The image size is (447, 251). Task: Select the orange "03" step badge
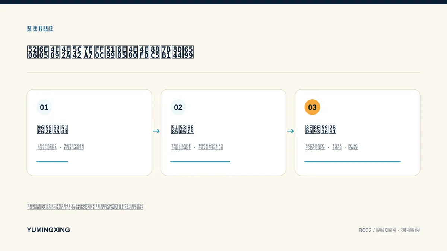(x=312, y=107)
